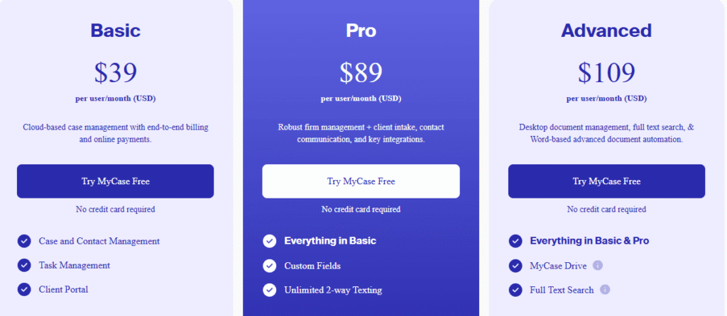The width and height of the screenshot is (727, 316).
Task: Click the $109 Advanced price
Action: click(x=606, y=72)
